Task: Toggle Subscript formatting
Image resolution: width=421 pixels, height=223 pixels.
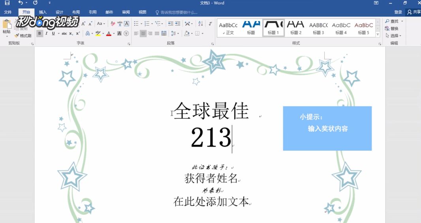Action: tap(71, 33)
